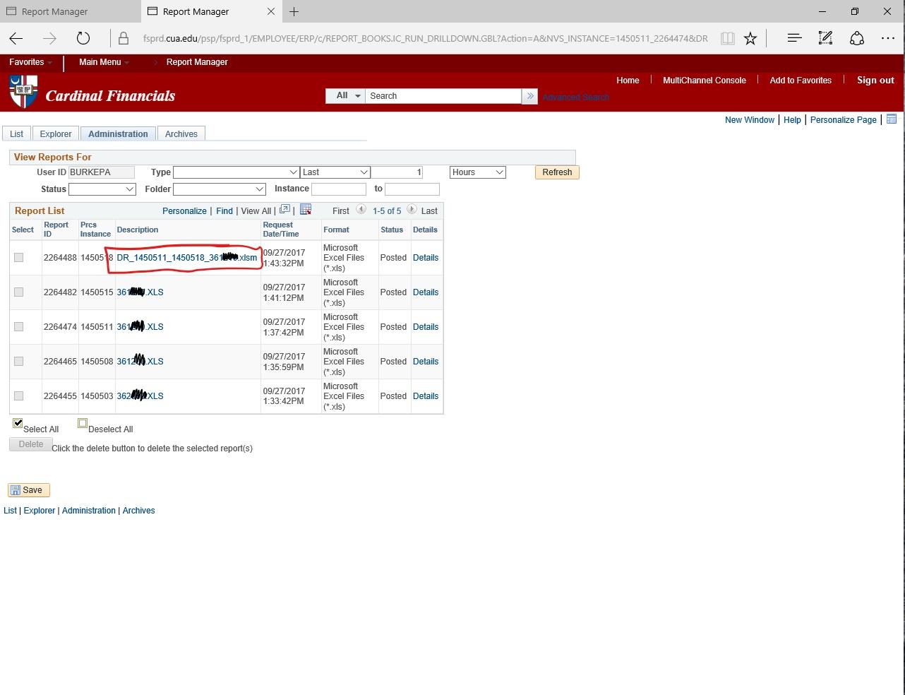Open the XLS report link for 2264474

click(140, 327)
